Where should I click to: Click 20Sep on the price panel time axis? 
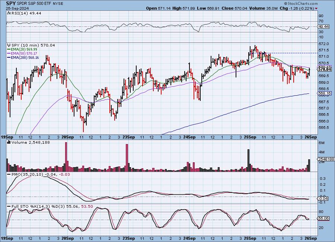click(67, 137)
